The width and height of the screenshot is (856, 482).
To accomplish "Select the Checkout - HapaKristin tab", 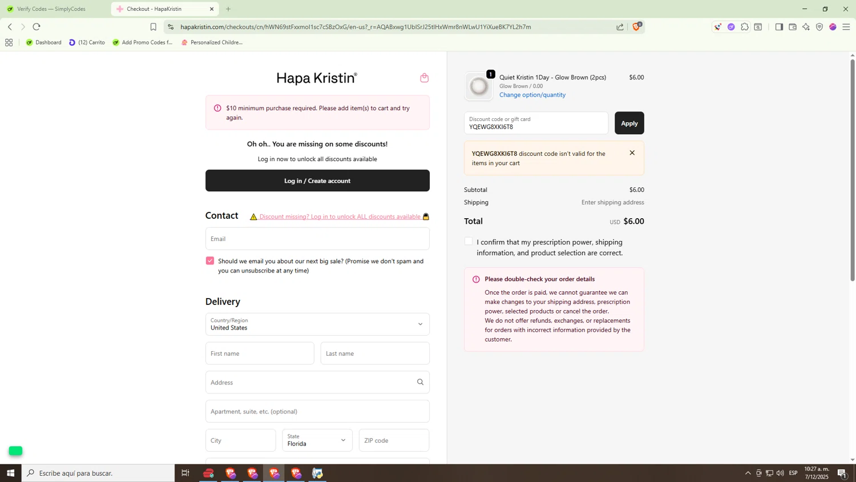I will click(x=164, y=9).
